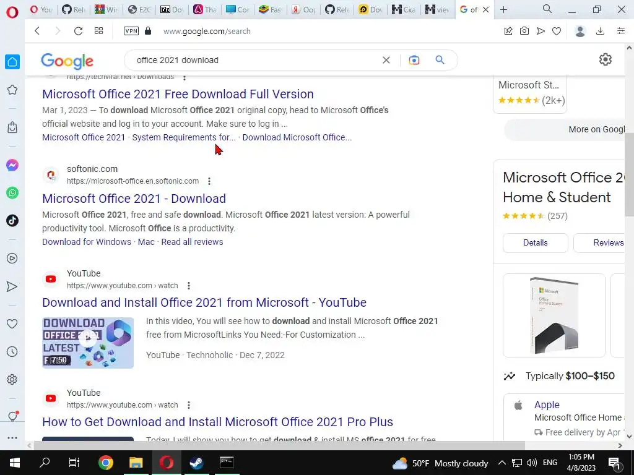
Task: Open 'System Requirements for...' sitelink
Action: [184, 137]
